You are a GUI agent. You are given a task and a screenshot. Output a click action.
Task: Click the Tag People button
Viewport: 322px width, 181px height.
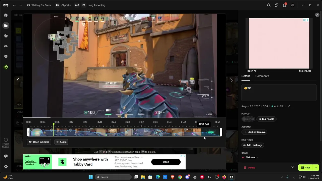(266, 119)
